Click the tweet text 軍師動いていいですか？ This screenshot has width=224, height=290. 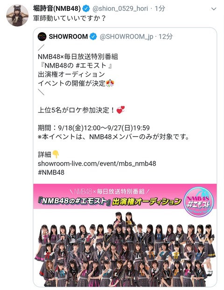[70, 18]
